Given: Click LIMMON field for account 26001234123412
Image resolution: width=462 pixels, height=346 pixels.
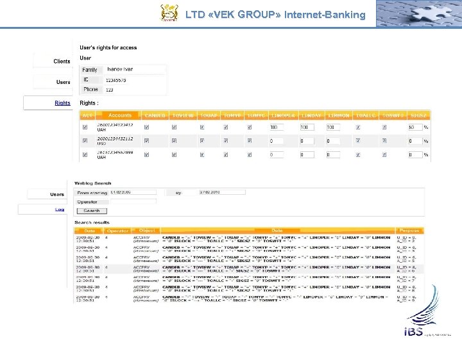Looking at the screenshot, I should pyautogui.click(x=333, y=127).
